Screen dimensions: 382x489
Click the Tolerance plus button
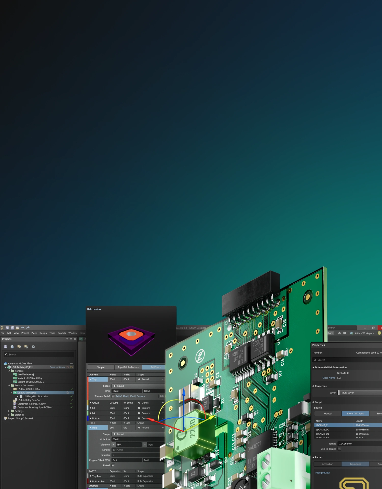pyautogui.click(x=114, y=445)
